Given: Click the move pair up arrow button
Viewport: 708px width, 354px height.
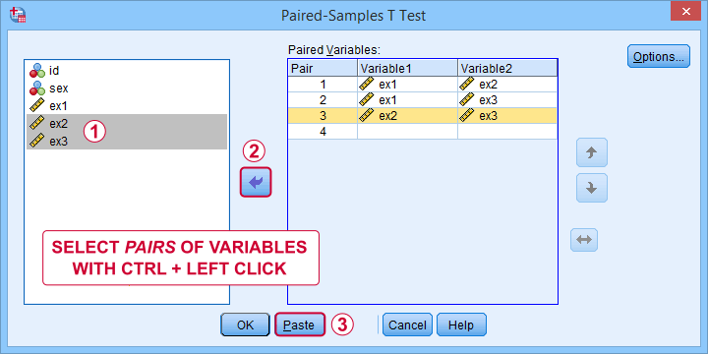Looking at the screenshot, I should 592,152.
